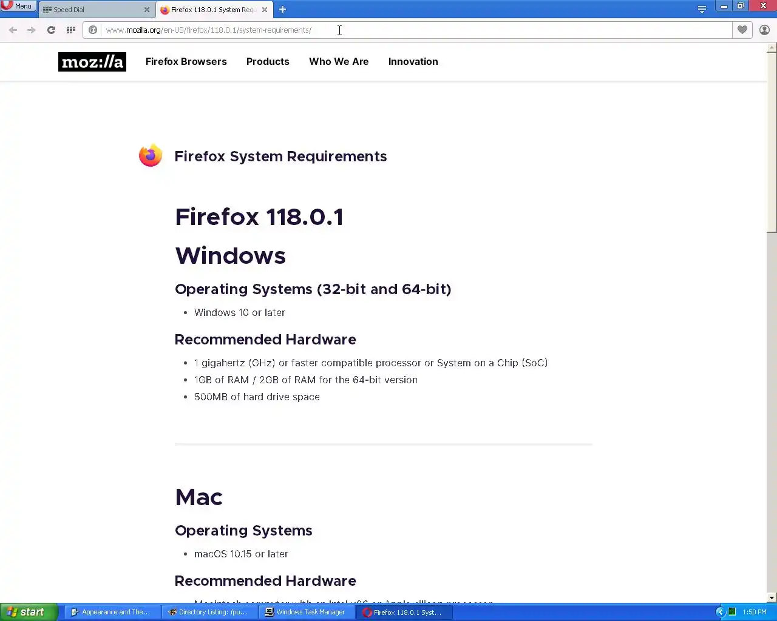
Task: Open the Firefox Browsers navigation menu
Action: pos(186,62)
